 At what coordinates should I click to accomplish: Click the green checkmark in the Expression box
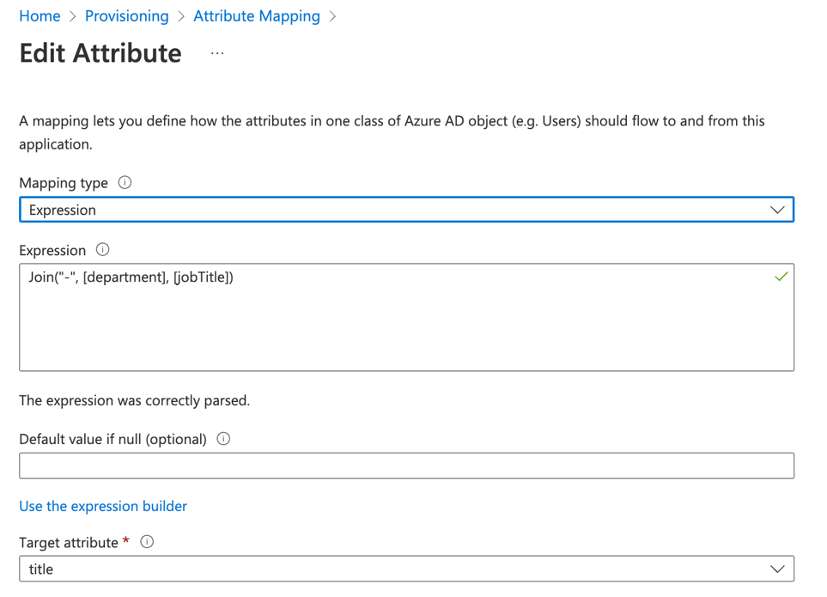tap(780, 277)
